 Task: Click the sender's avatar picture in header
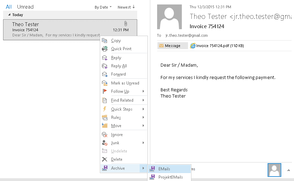point(169,17)
